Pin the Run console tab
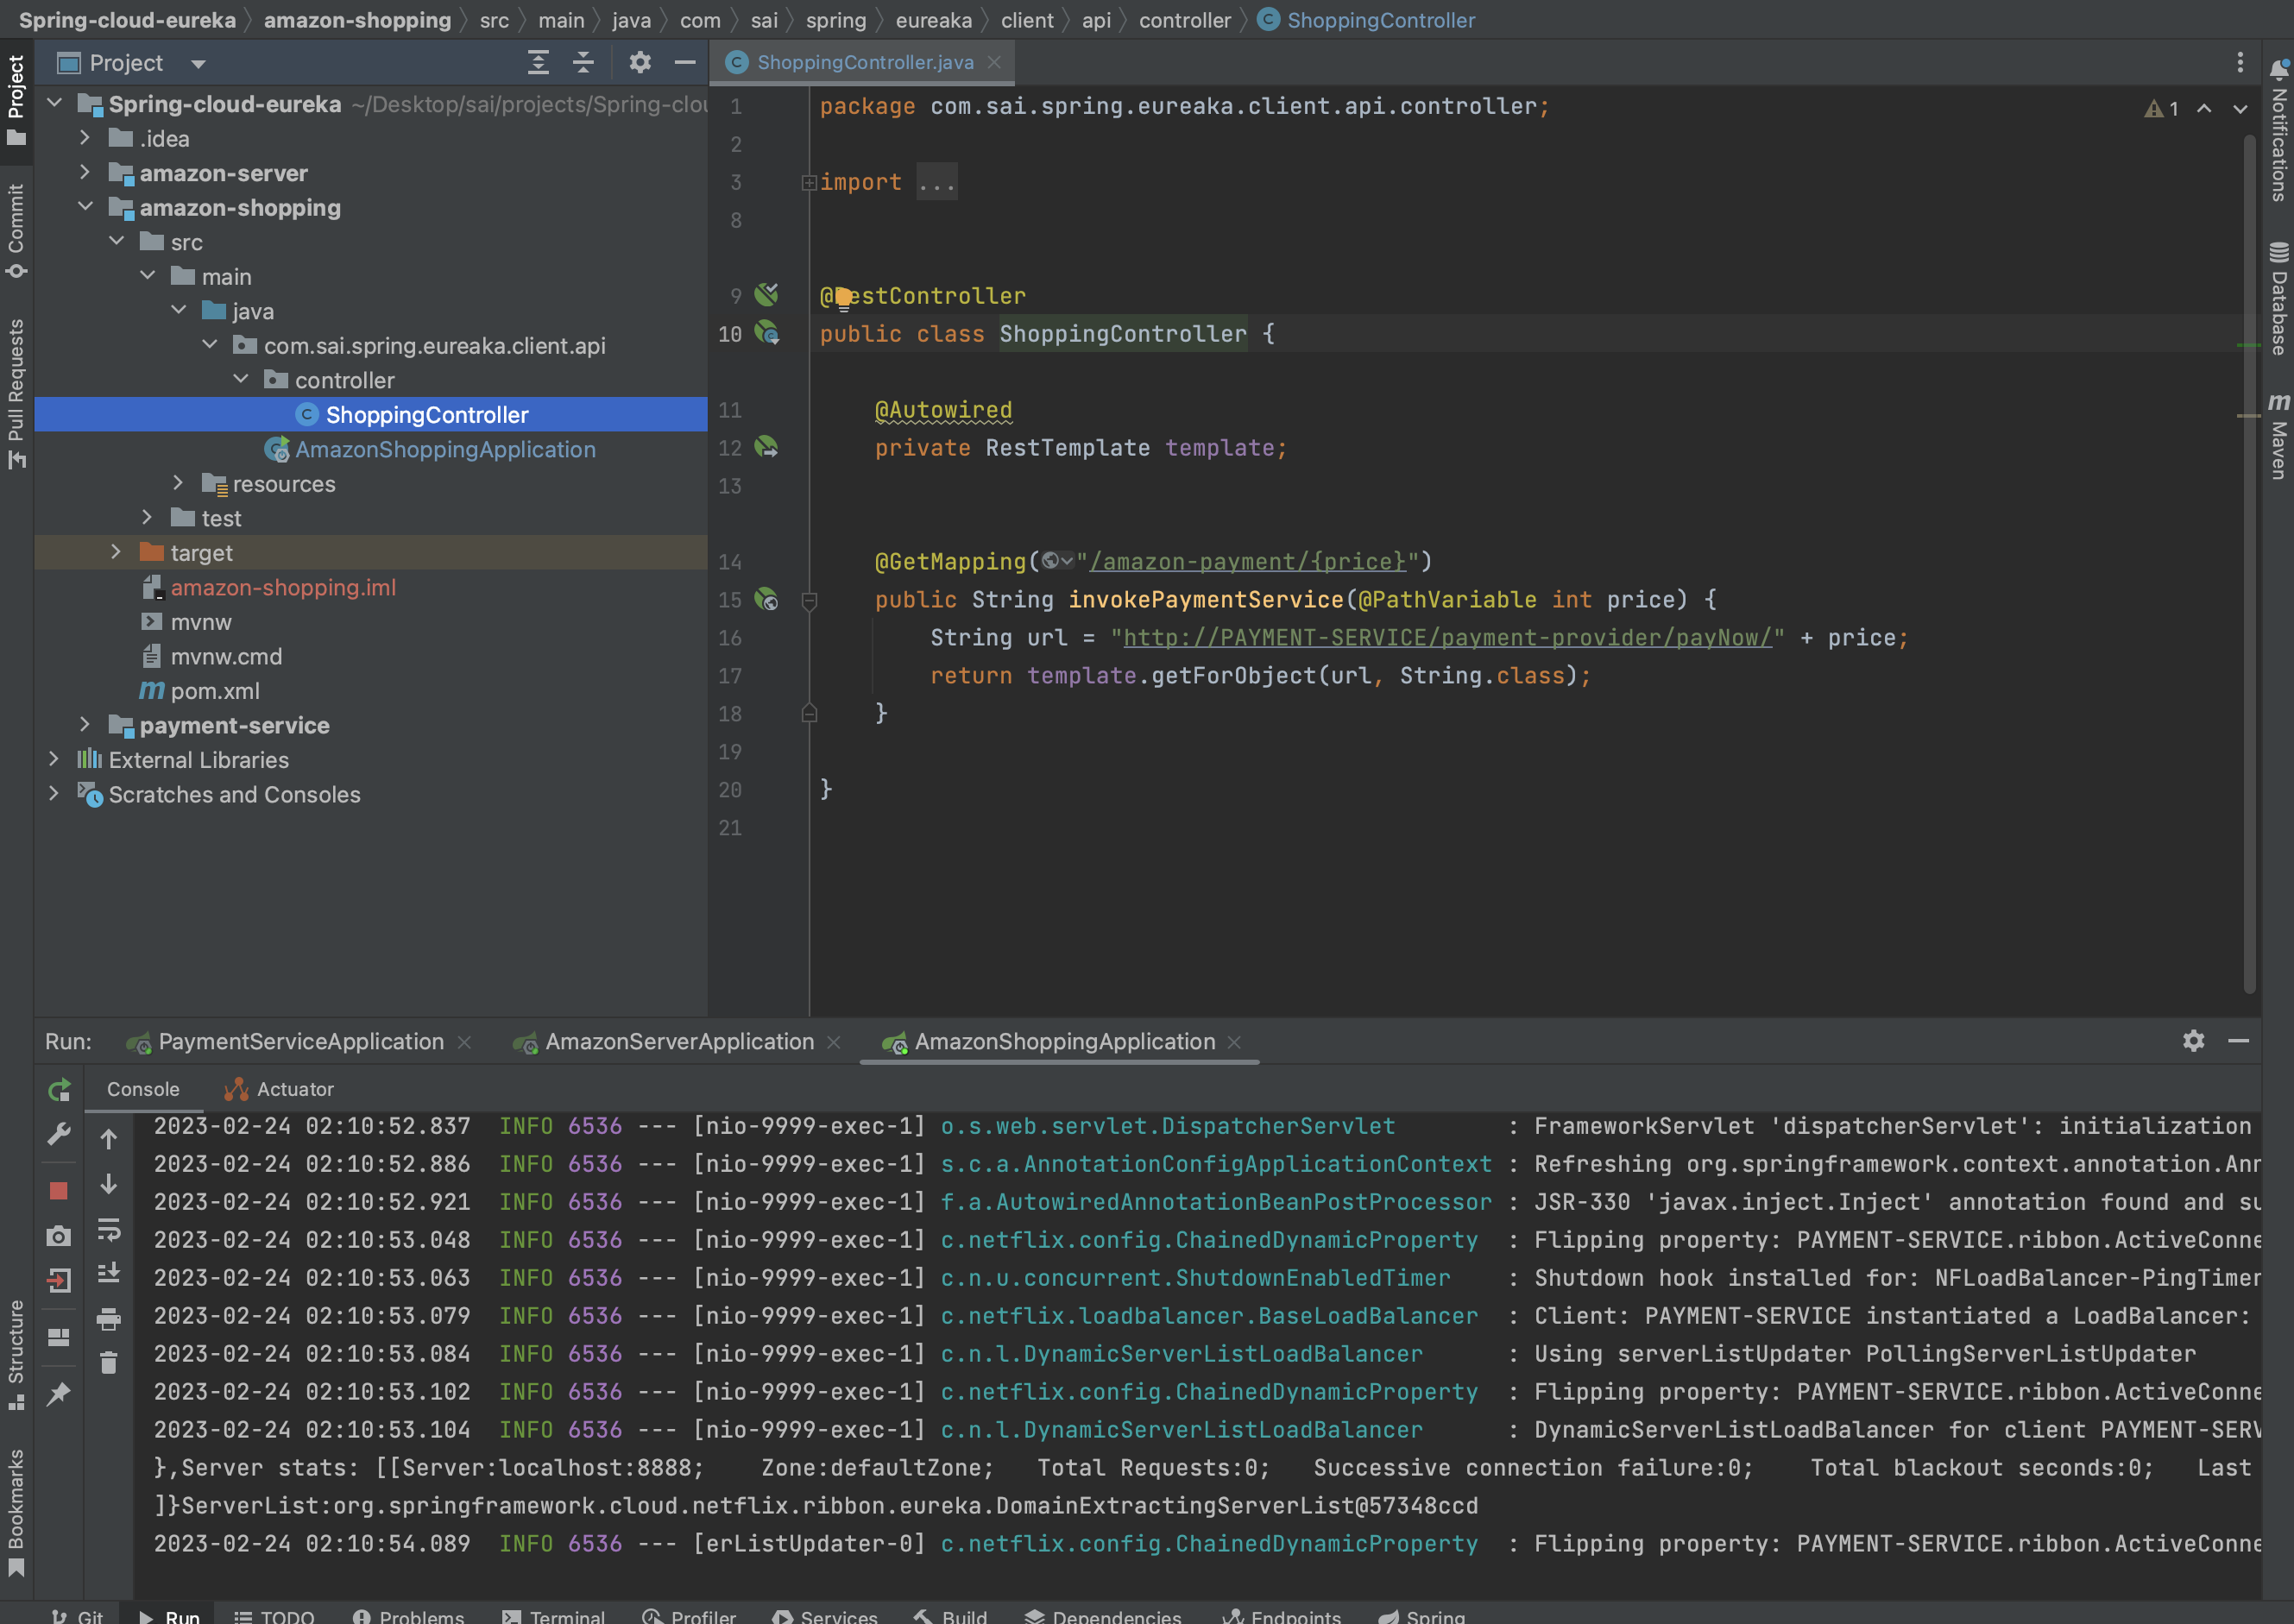The image size is (2294, 1624). click(x=58, y=1392)
